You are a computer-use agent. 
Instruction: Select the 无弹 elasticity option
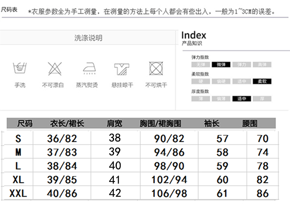(200, 65)
